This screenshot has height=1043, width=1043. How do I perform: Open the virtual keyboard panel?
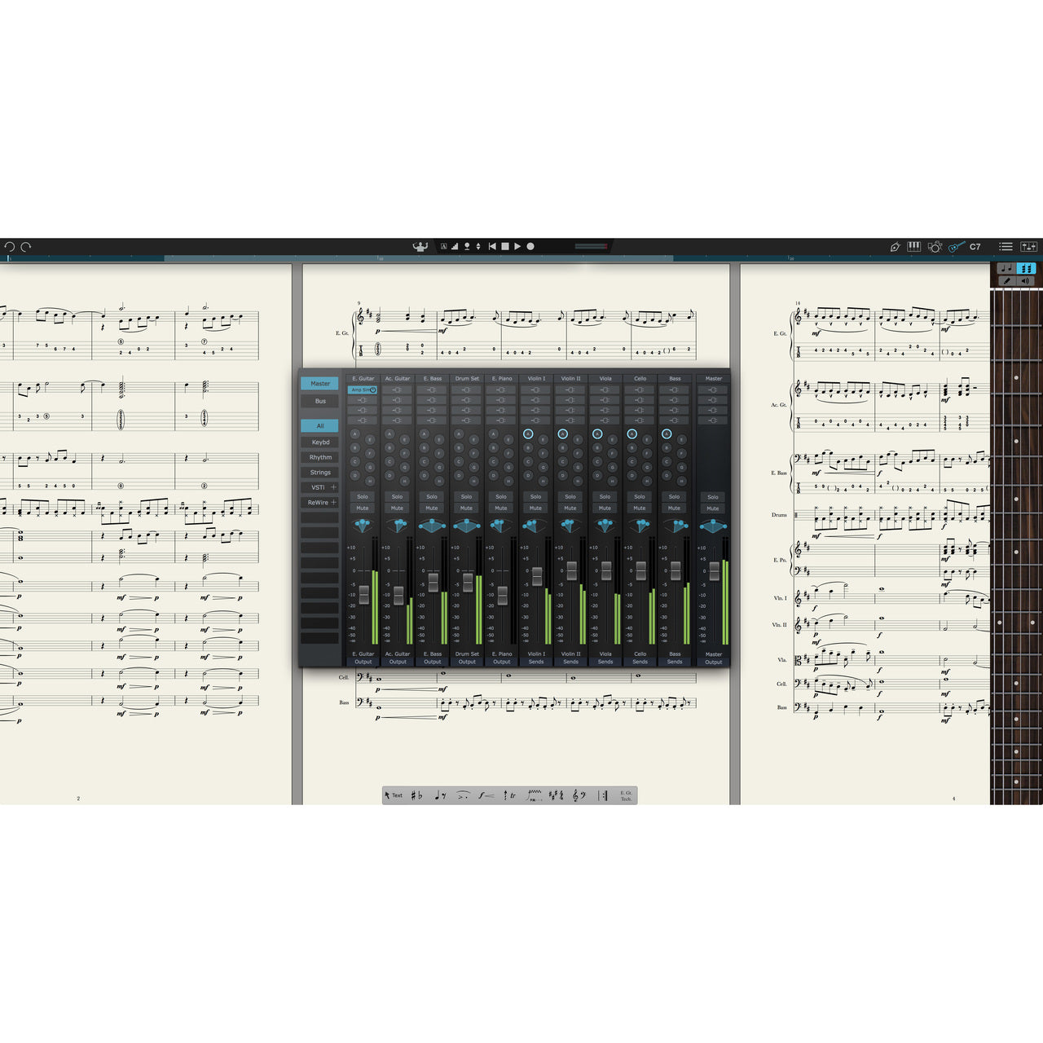(x=913, y=247)
